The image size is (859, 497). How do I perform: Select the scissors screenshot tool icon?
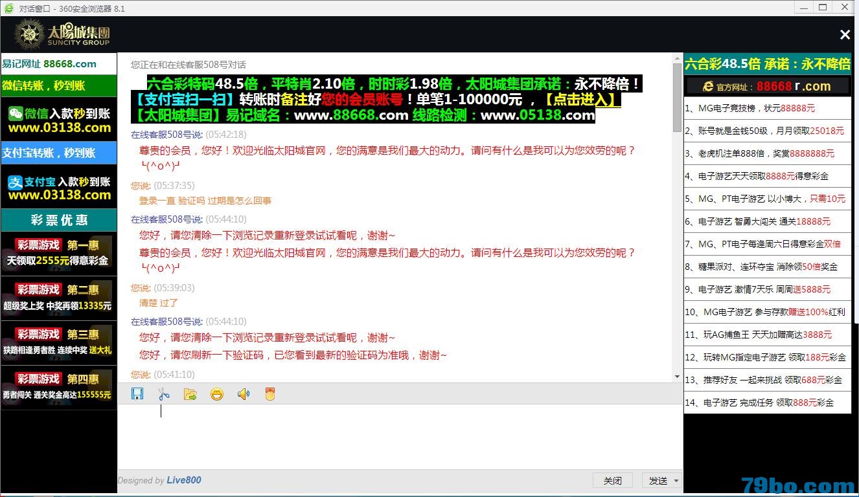point(164,393)
